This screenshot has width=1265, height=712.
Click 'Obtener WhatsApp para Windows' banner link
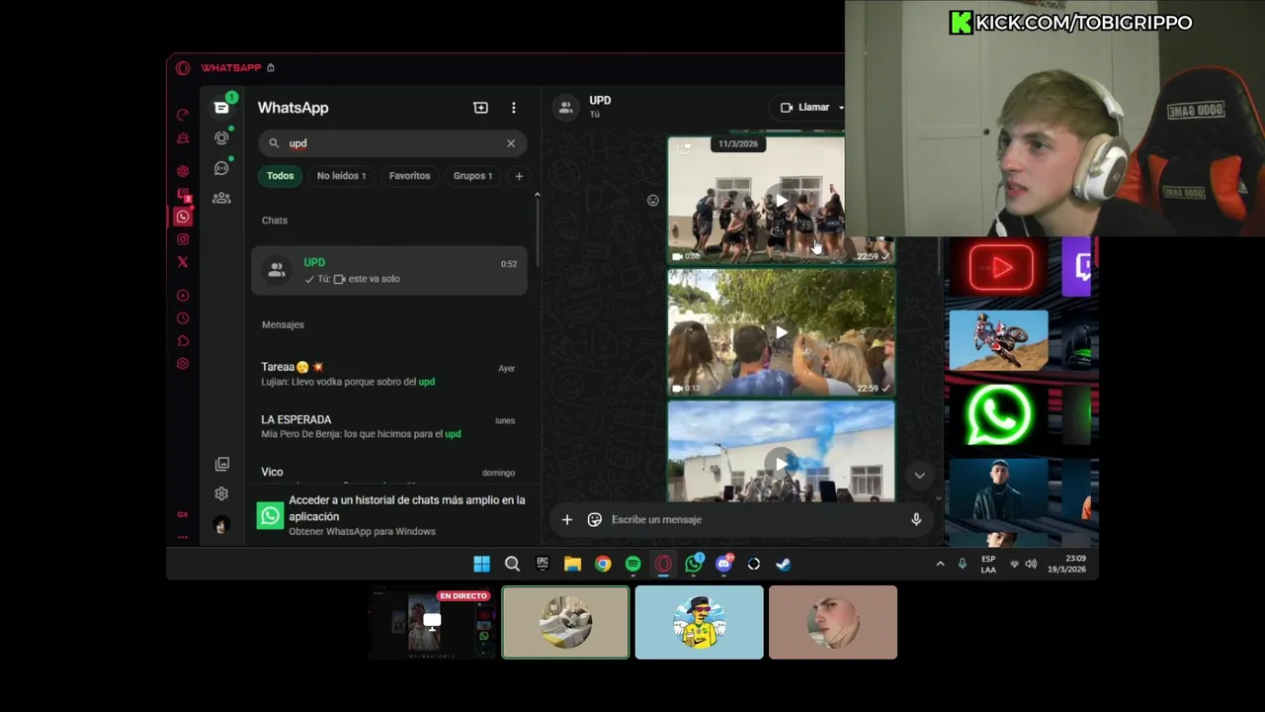tap(362, 531)
